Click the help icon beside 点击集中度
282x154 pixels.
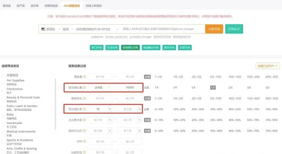point(84,120)
